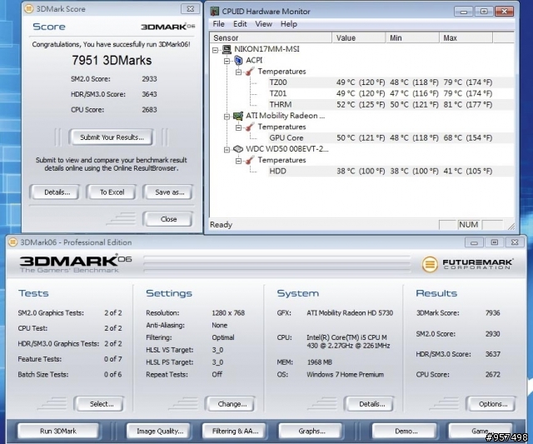Click the 7951 3DMarks score text
The height and width of the screenshot is (444, 533).
pos(112,60)
